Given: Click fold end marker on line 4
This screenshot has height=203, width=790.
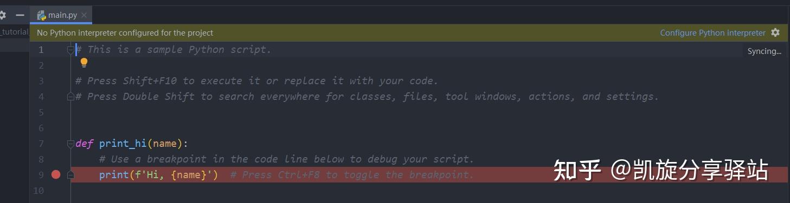Looking at the screenshot, I should point(70,97).
